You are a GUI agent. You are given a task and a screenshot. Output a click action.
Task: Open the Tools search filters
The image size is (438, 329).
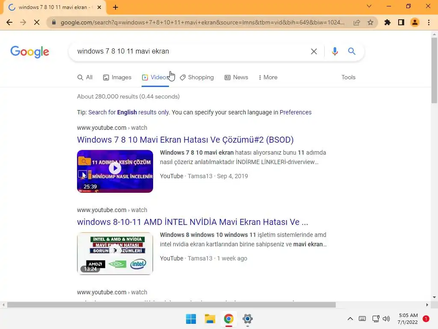(348, 77)
